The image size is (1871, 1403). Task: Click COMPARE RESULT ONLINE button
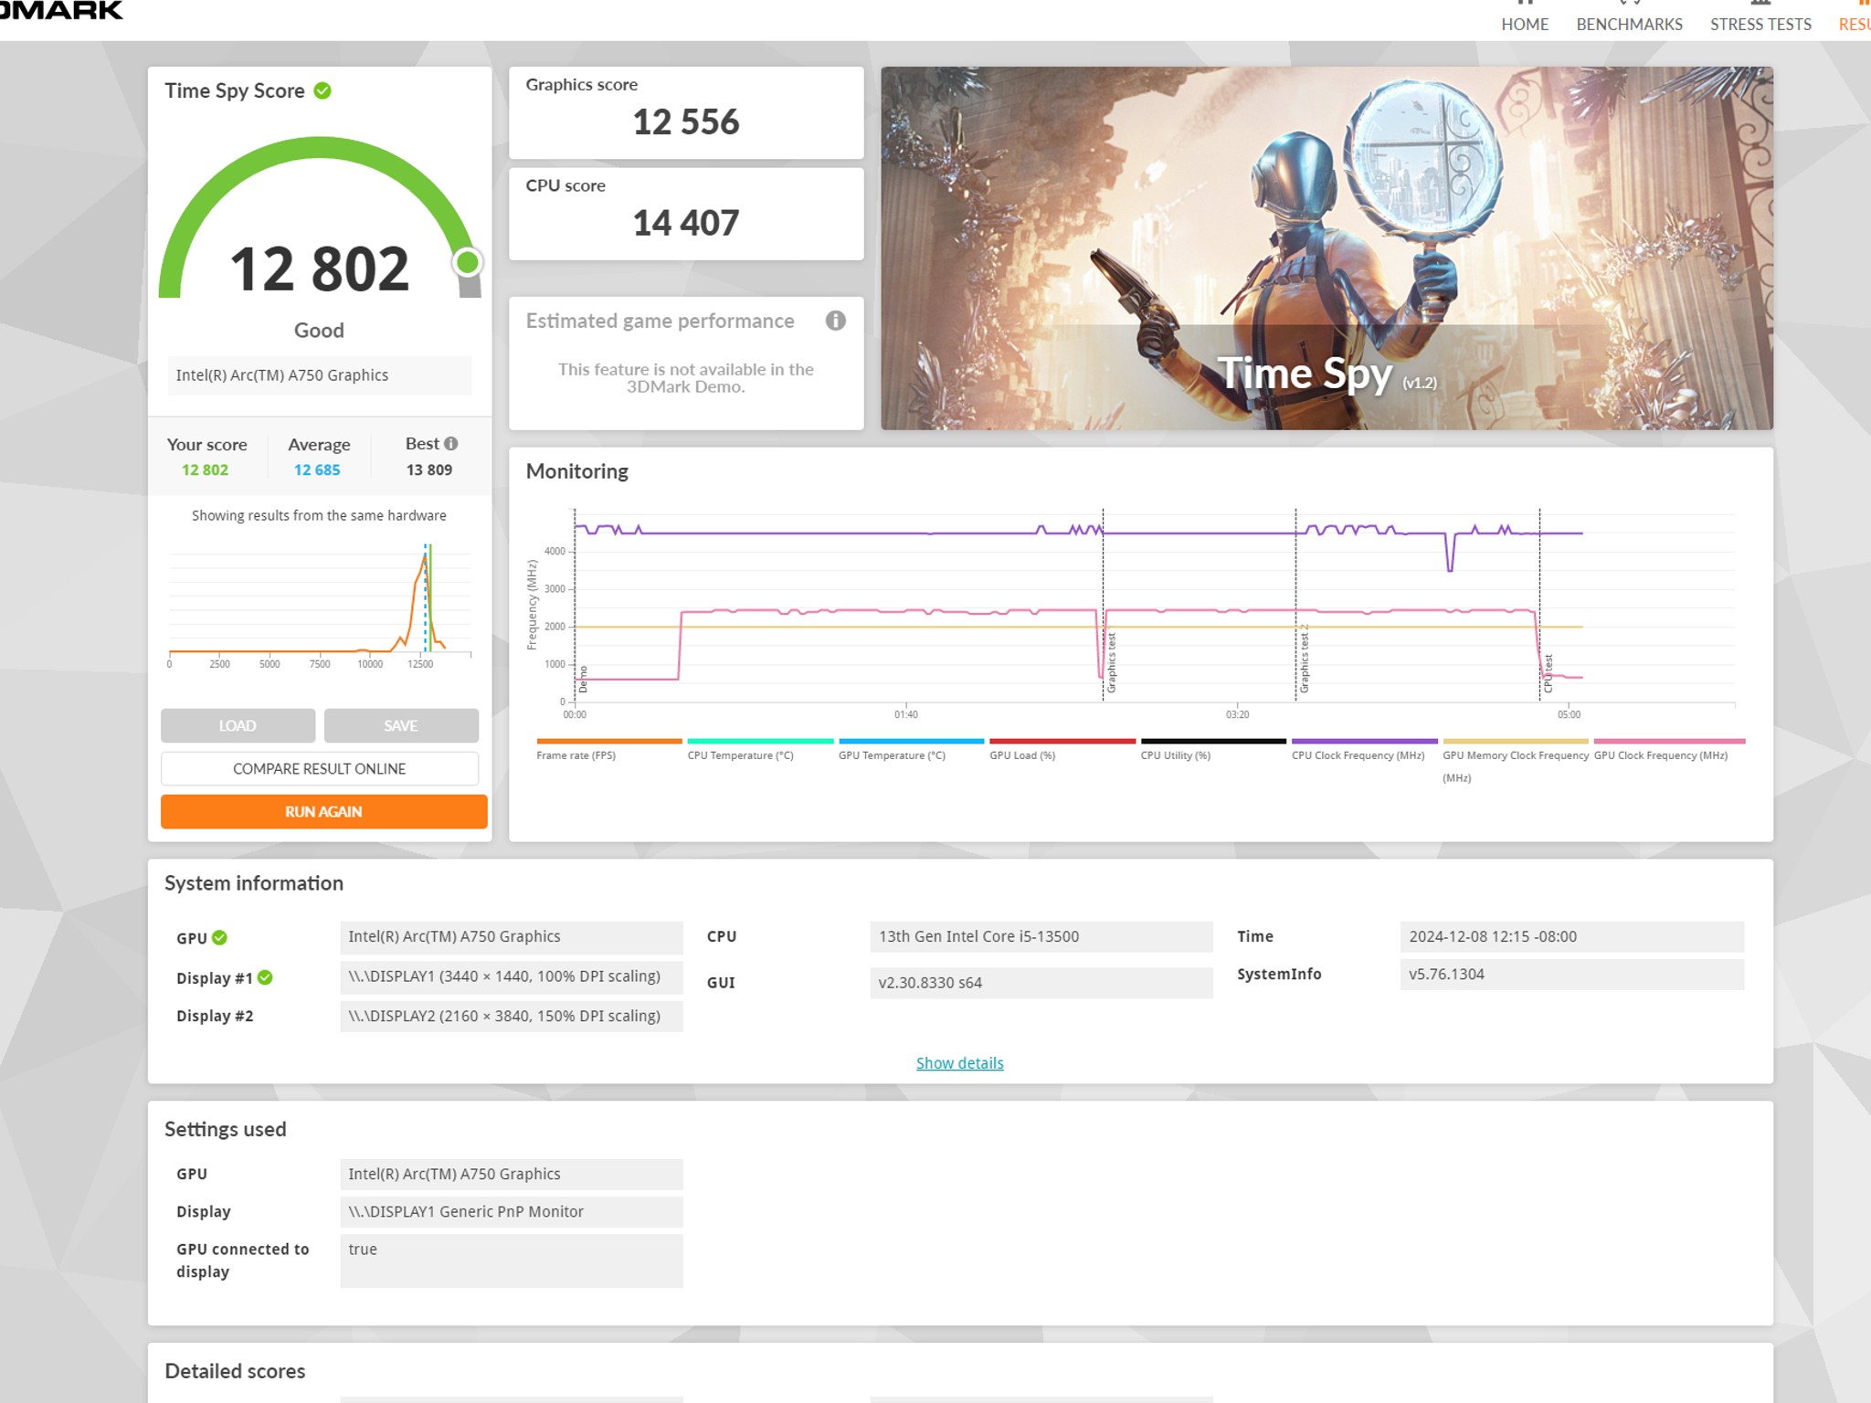tap(320, 769)
